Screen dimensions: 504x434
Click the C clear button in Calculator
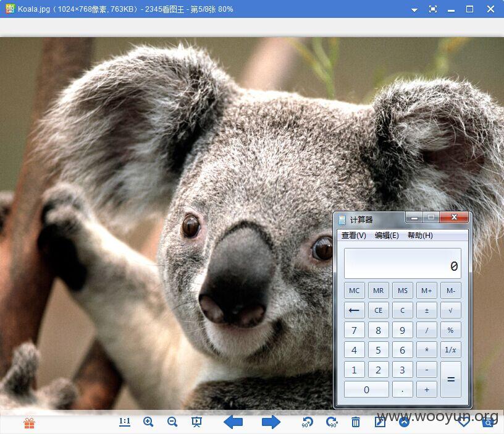point(403,310)
